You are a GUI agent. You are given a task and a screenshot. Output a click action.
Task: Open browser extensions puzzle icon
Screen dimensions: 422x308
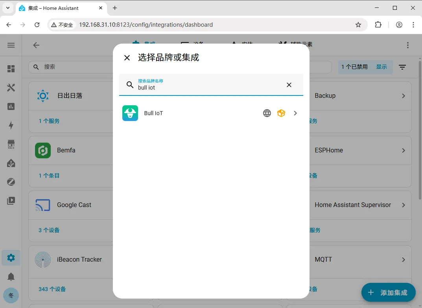pos(378,25)
